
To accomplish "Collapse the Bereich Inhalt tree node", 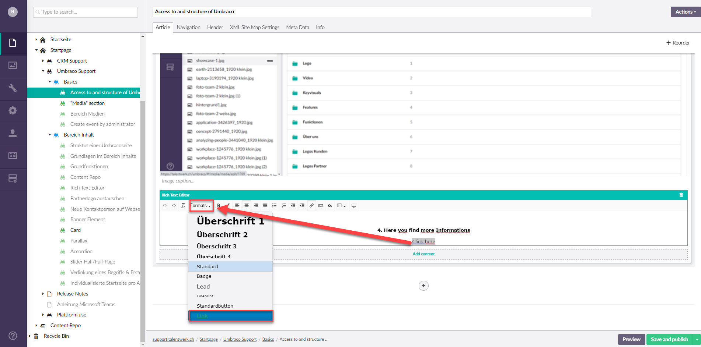I will point(50,135).
